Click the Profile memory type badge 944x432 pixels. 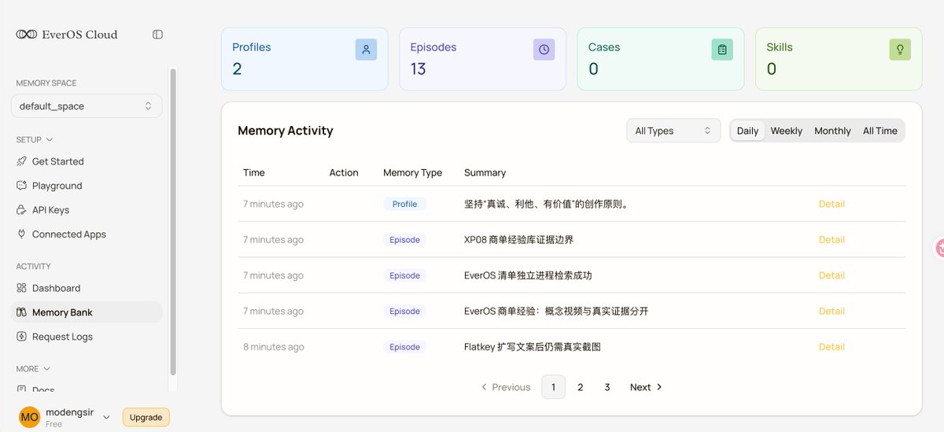405,204
